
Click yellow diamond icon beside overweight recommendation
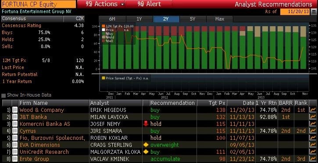pos(146,145)
